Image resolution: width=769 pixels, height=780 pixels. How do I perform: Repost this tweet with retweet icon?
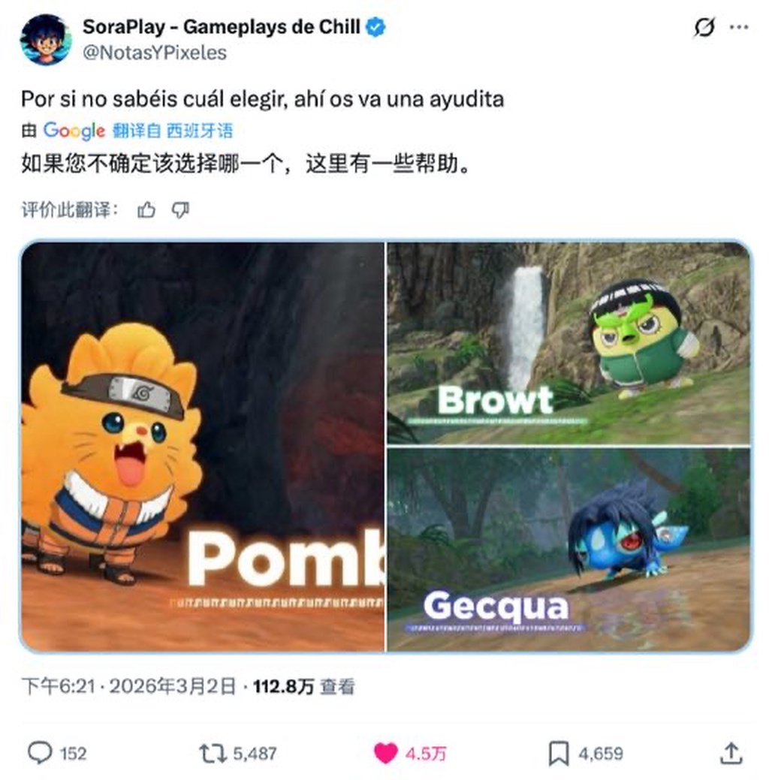tap(213, 753)
